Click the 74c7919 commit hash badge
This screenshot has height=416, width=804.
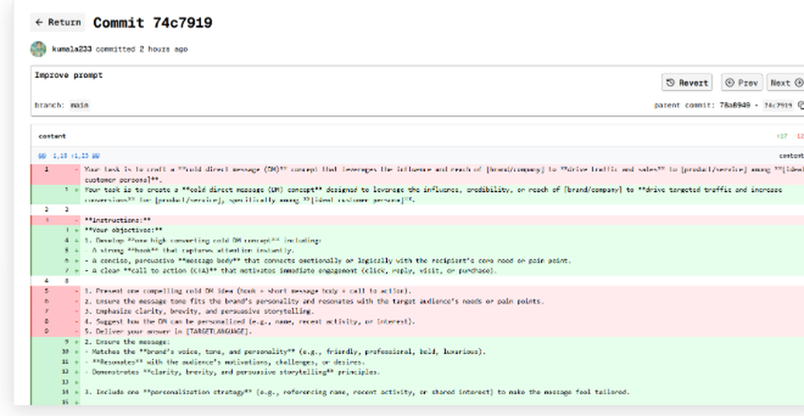(777, 105)
